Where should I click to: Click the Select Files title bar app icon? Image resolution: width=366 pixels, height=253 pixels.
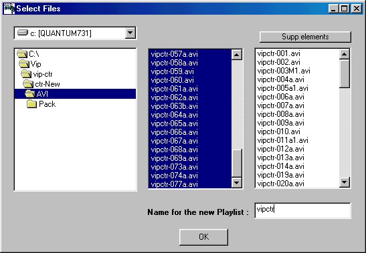click(x=9, y=9)
